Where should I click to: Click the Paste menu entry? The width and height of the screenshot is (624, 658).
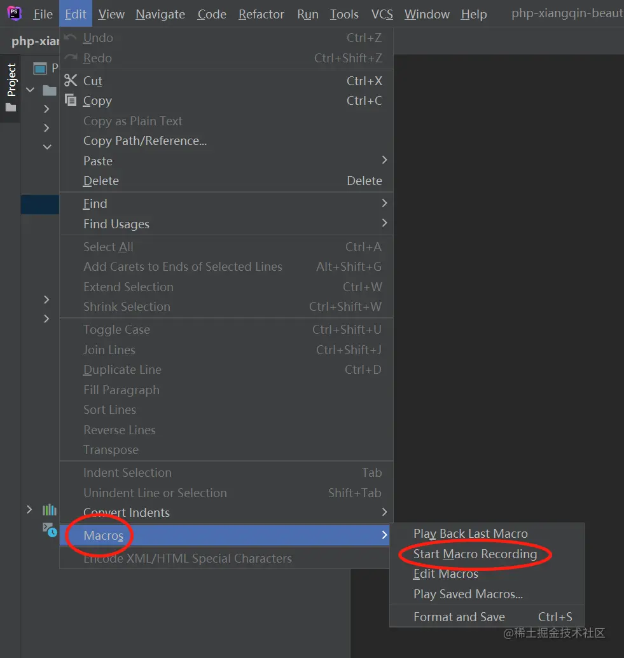[x=226, y=161]
